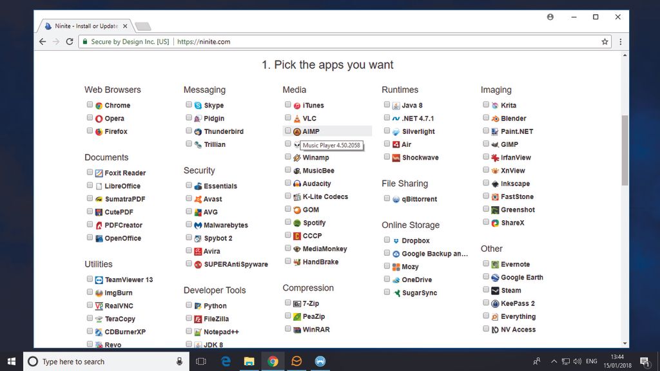
Task: Check the iTunes checkbox
Action: 287,105
